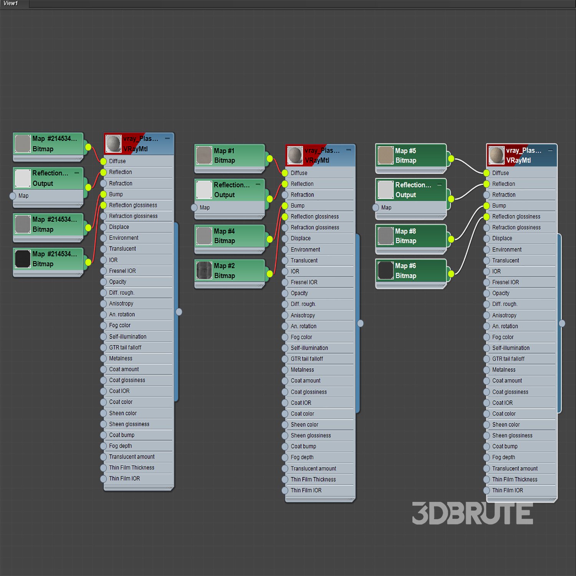Image resolution: width=576 pixels, height=576 pixels.
Task: Collapse the VRayMtl node wired to Map #5
Action: point(550,150)
